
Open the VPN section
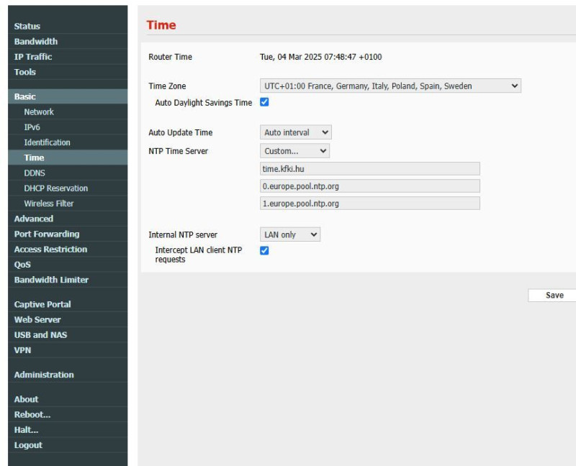[68, 350]
